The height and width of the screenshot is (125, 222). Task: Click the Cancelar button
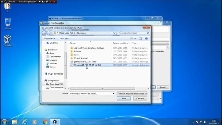click(140, 98)
